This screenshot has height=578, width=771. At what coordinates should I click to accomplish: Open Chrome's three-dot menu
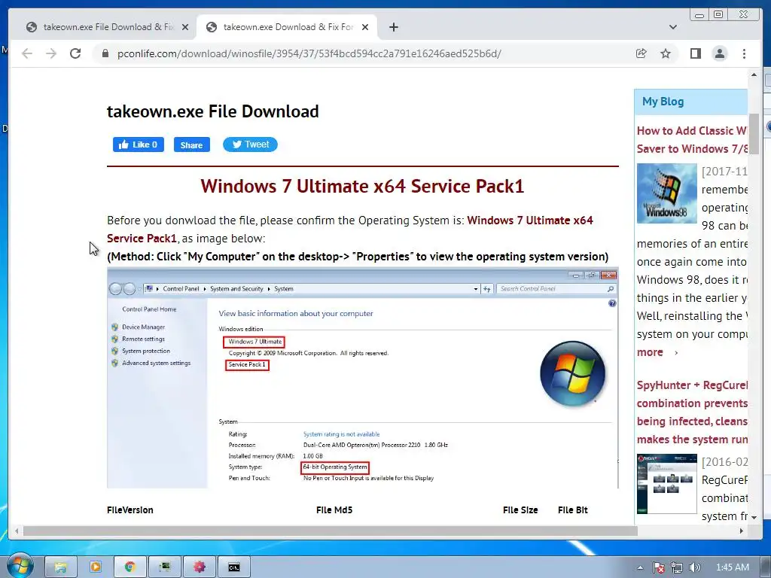(744, 53)
